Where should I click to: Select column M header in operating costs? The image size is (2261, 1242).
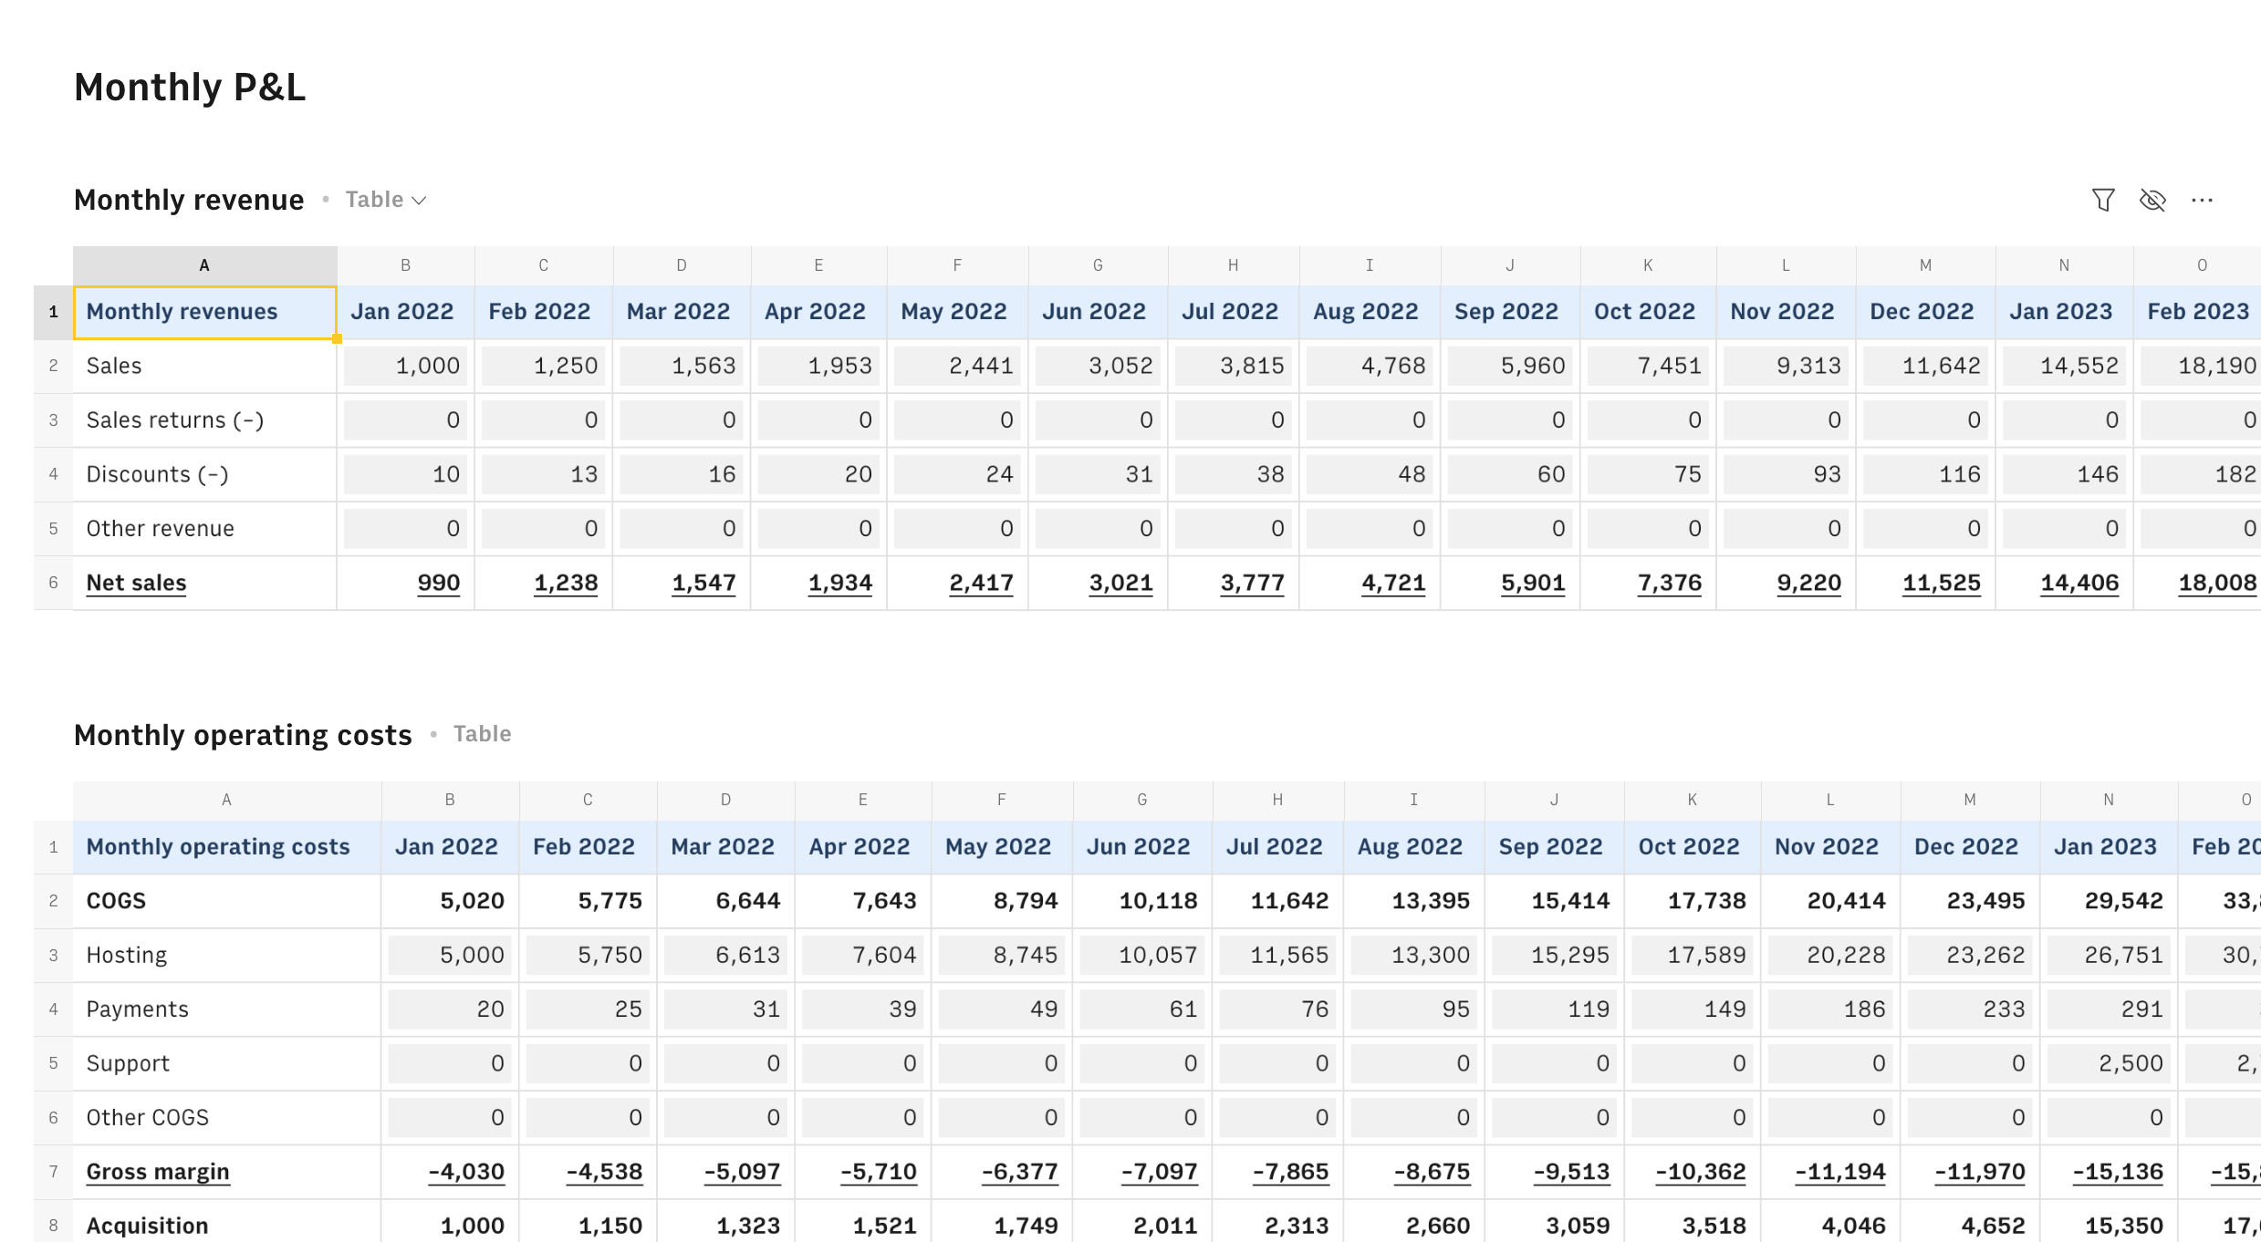tap(1970, 800)
